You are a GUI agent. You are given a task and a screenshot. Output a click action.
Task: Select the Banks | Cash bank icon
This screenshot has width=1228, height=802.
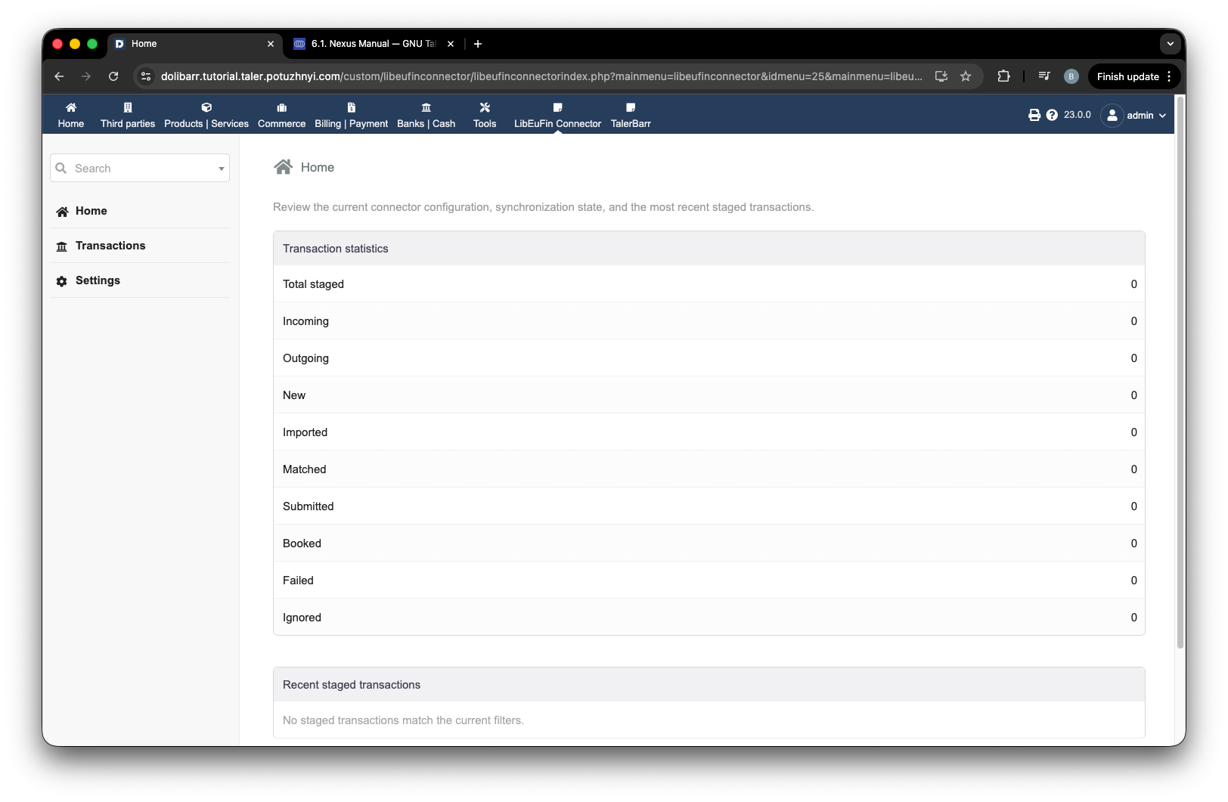click(426, 107)
